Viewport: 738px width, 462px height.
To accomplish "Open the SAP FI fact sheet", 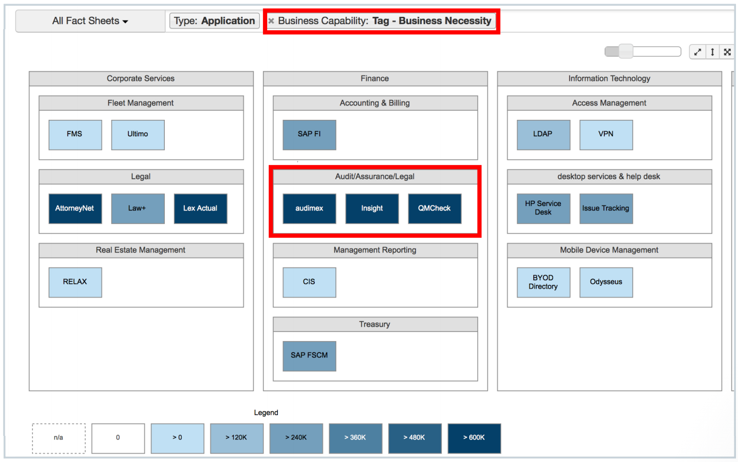I will coord(309,135).
